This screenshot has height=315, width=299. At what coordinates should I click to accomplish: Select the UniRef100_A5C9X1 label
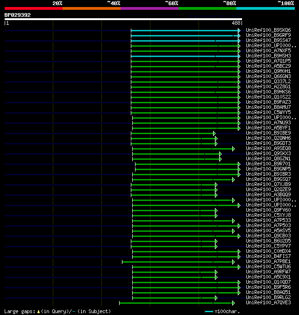268,277
